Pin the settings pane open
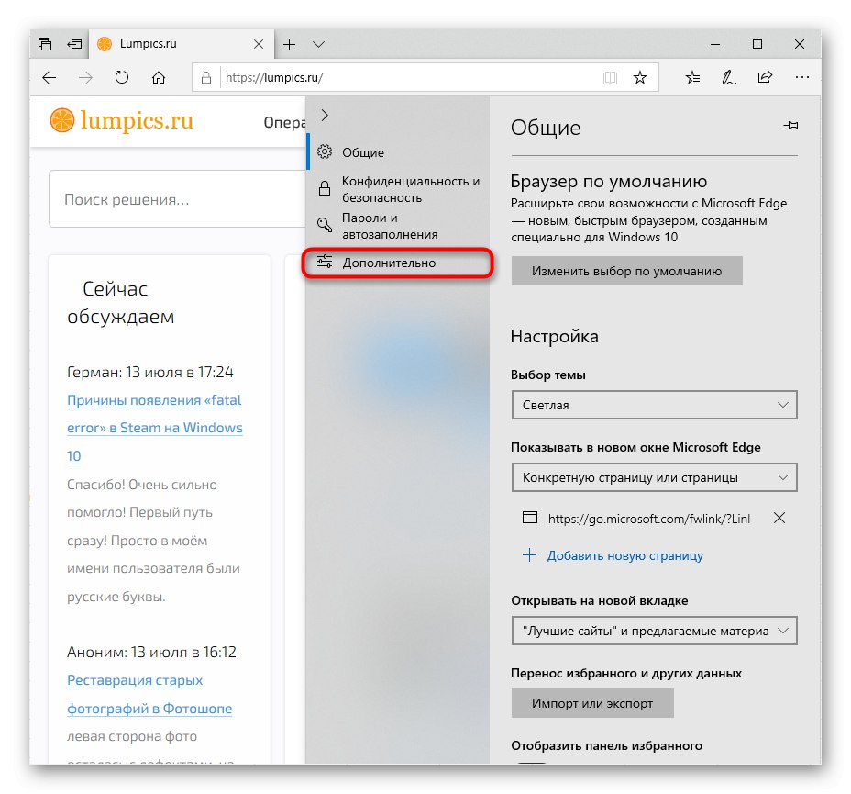 tap(790, 126)
